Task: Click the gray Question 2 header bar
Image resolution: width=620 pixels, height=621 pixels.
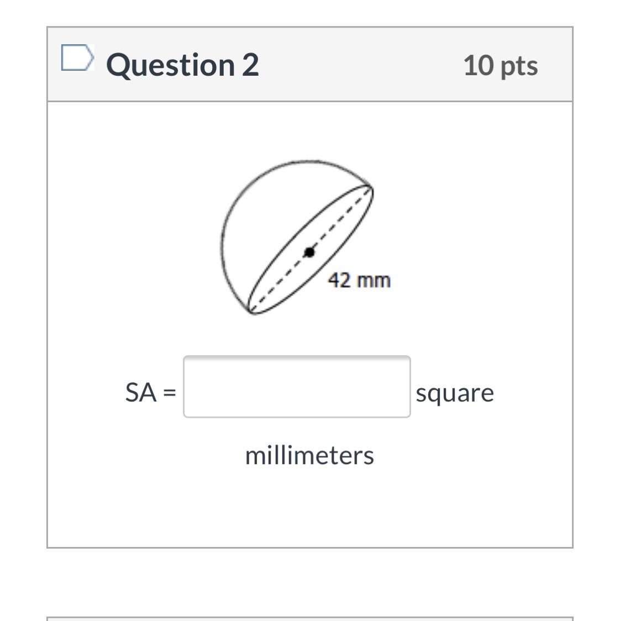Action: [x=310, y=64]
